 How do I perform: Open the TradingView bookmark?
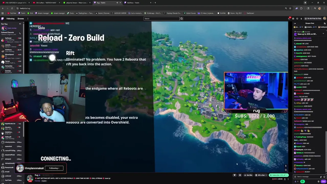coord(84,13)
